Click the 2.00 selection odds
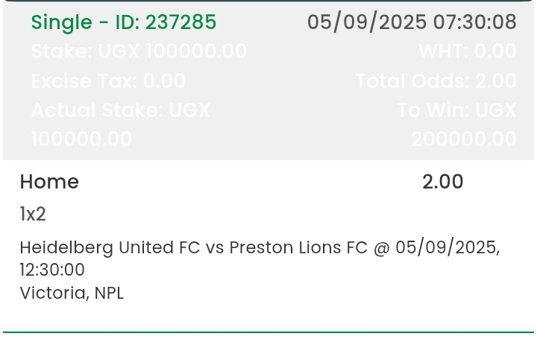Image resolution: width=537 pixels, height=339 pixels. [x=443, y=182]
